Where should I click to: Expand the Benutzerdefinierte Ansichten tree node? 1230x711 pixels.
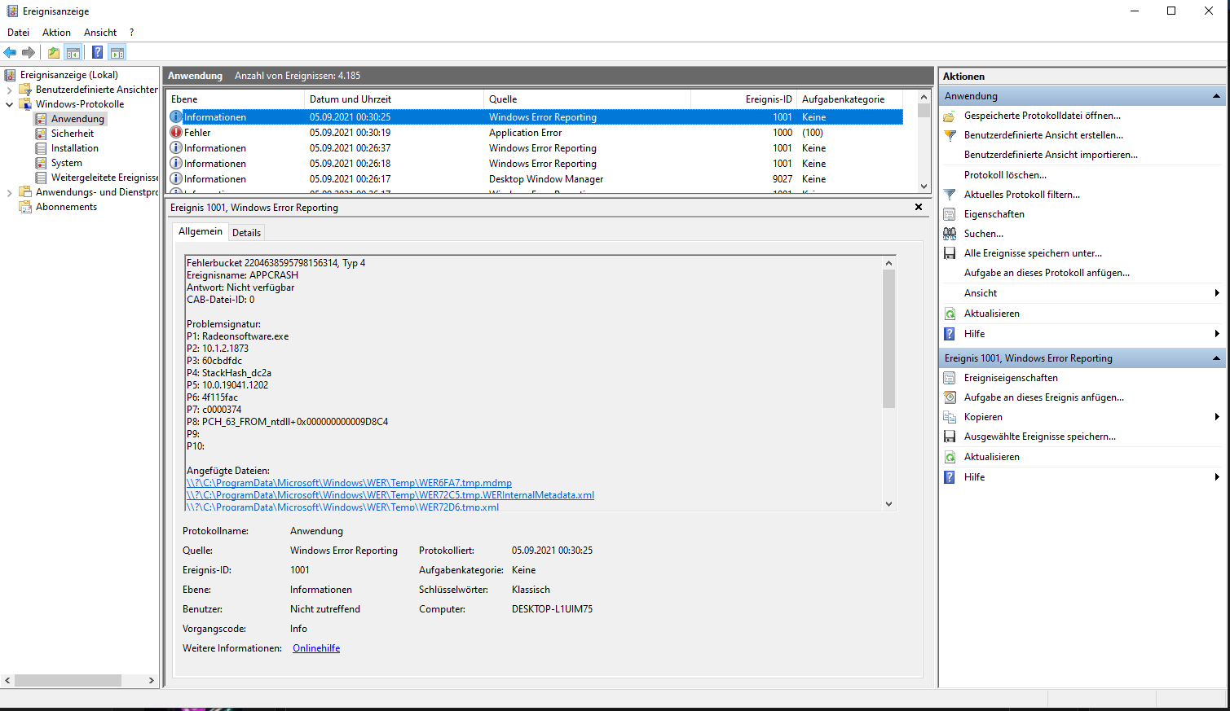[10, 90]
